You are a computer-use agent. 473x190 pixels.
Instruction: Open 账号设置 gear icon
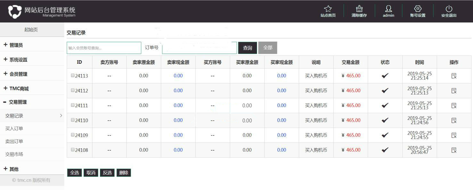pos(418,9)
